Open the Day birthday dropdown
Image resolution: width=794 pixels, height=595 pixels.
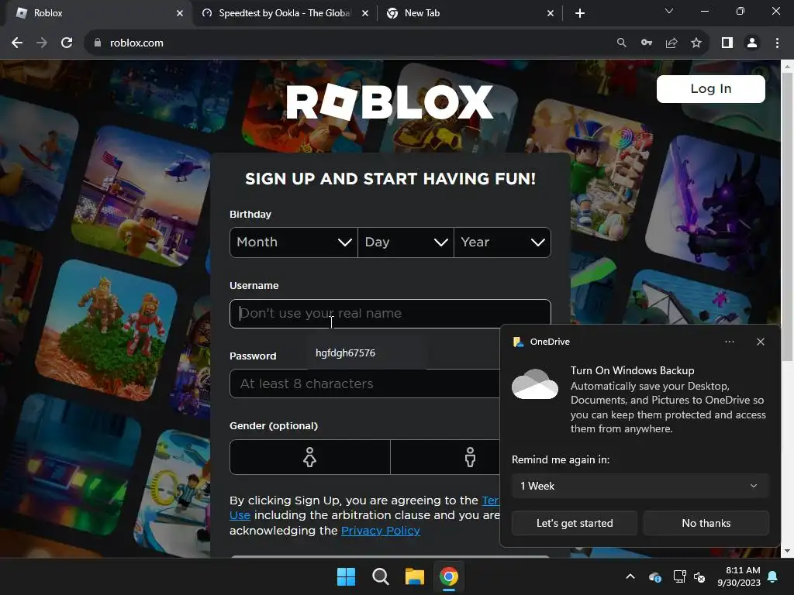coord(406,242)
